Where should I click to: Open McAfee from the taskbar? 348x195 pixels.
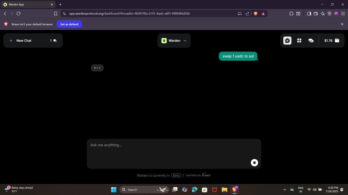[x=214, y=190]
